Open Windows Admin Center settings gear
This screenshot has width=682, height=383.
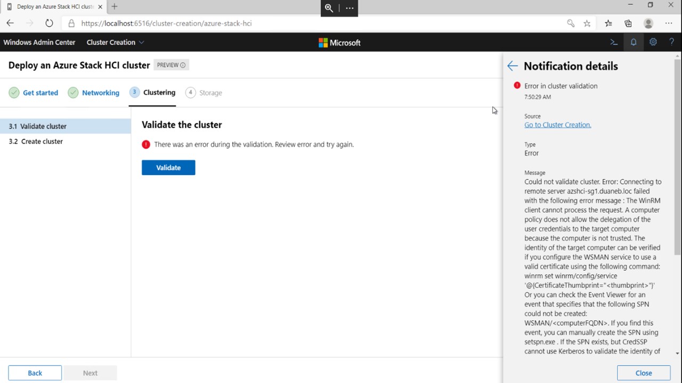click(653, 42)
